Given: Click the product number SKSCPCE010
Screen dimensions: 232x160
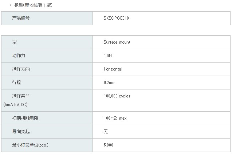Looking at the screenshot, I should 116,18.
